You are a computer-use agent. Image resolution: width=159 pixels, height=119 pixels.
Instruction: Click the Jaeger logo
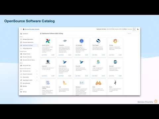pyautogui.click(x=98, y=62)
